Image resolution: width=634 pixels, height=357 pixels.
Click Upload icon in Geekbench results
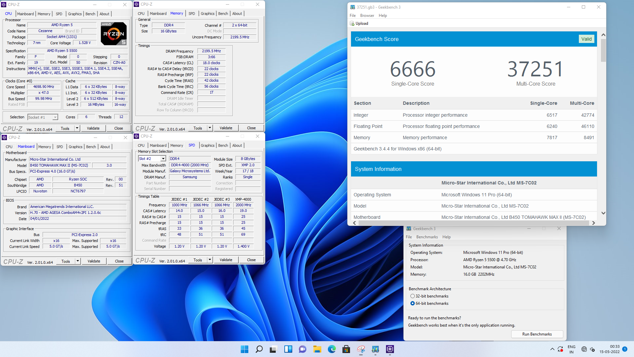352,23
